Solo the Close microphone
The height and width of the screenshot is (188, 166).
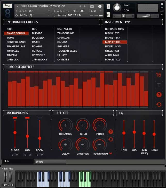click(13, 155)
